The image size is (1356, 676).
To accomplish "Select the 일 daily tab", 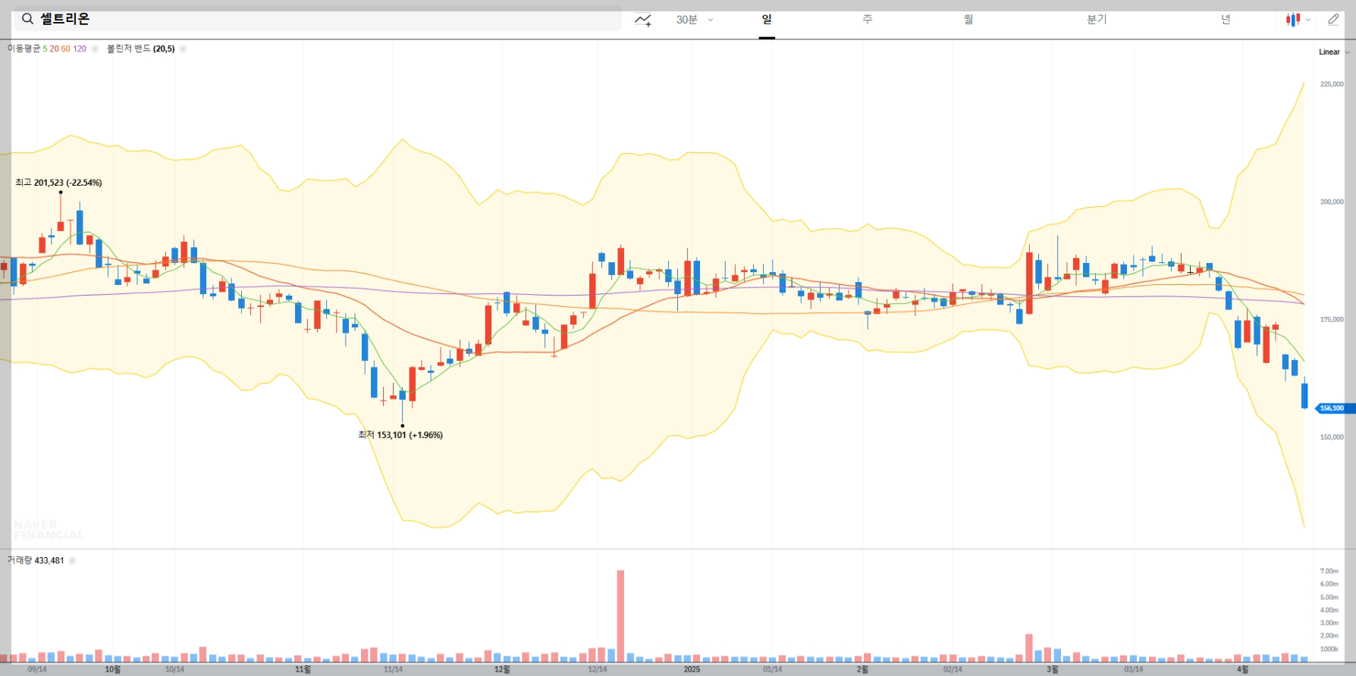I will pyautogui.click(x=767, y=20).
